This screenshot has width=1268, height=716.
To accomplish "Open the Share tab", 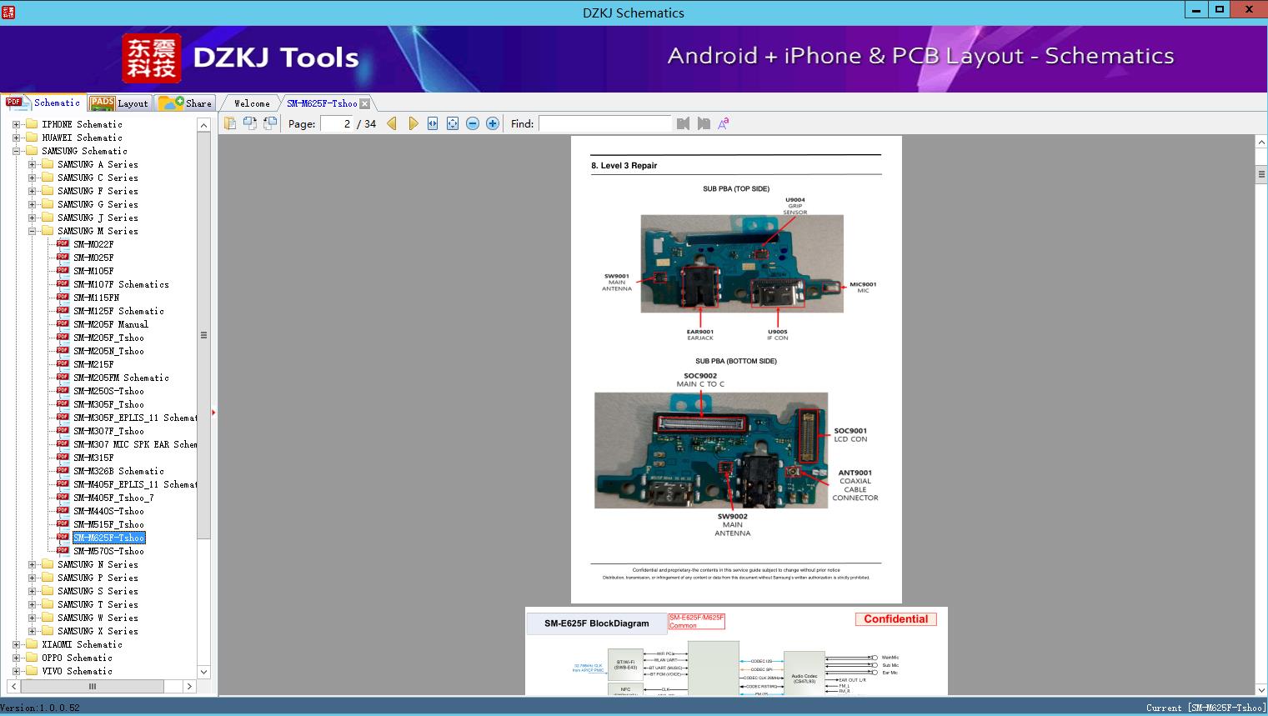I will click(185, 103).
